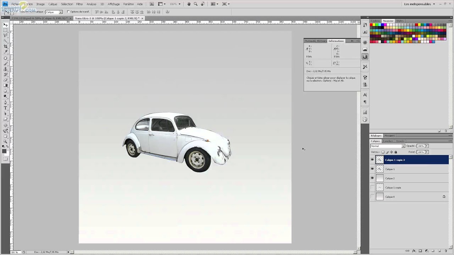Screen dimensions: 454x255
Task: Choose the Zoom tool in the toolbox
Action: [x=5, y=141]
